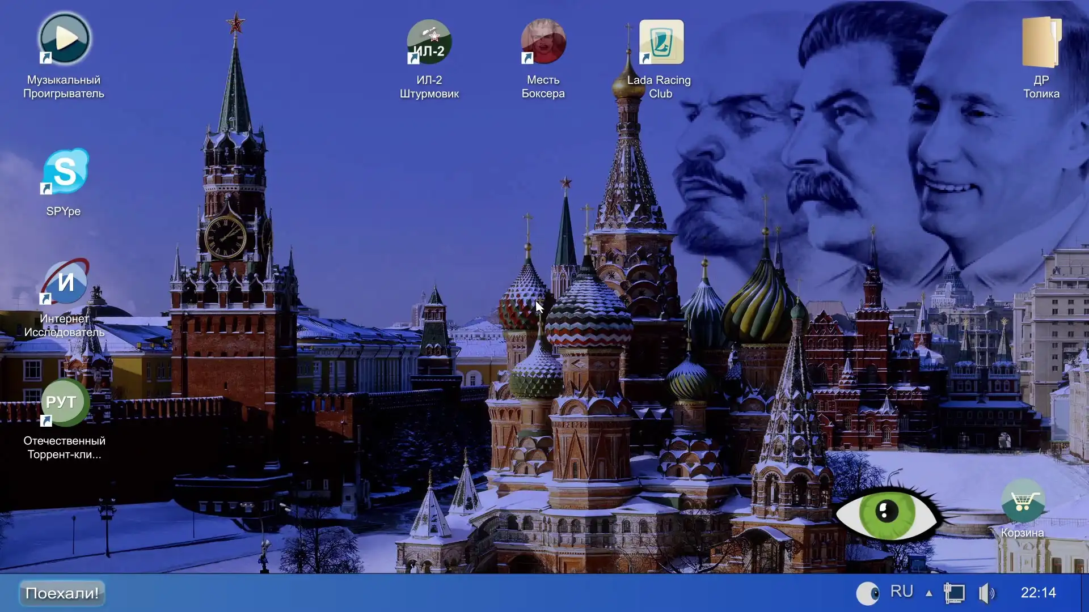Viewport: 1089px width, 612px height.
Task: Open the Поехали! start menu
Action: coord(62,593)
